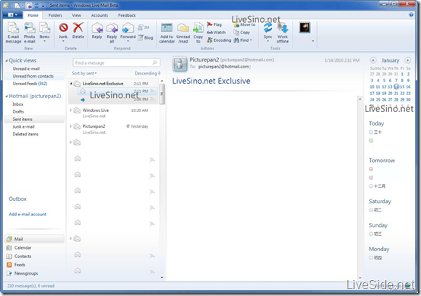Switch to Mail view
Image resolution: width=421 pixels, height=296 pixels.
[34, 239]
